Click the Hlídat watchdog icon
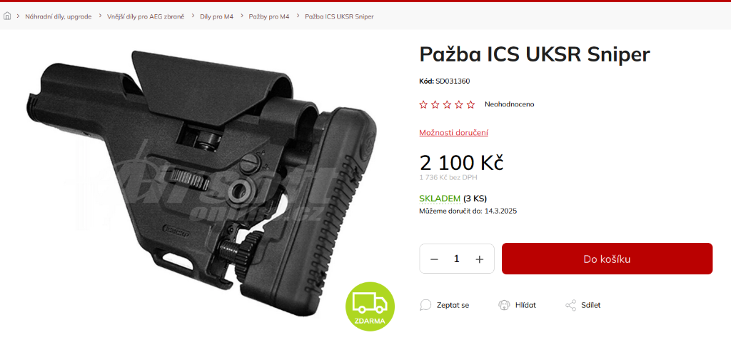 (504, 305)
